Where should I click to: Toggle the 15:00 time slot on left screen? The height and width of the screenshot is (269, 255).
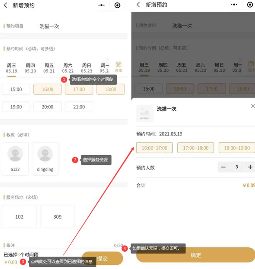coord(16,89)
